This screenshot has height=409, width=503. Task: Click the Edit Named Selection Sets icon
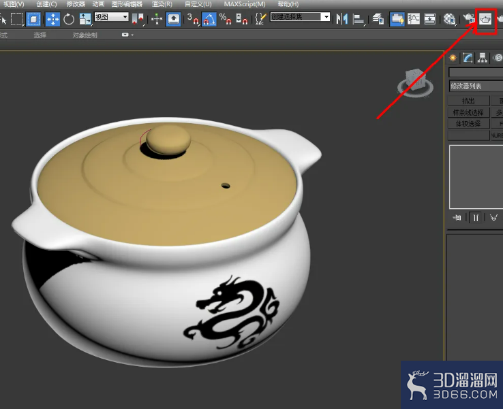[x=261, y=19]
